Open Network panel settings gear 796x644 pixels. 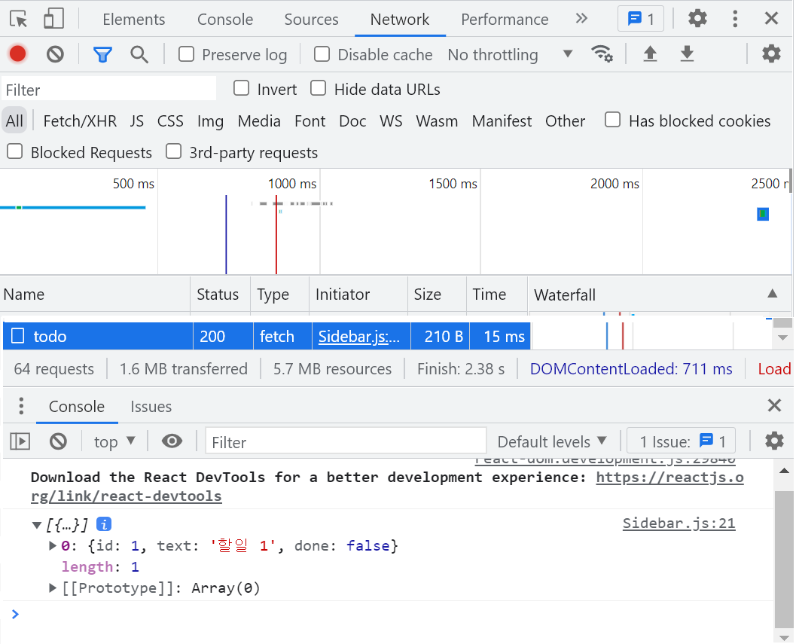tap(771, 53)
